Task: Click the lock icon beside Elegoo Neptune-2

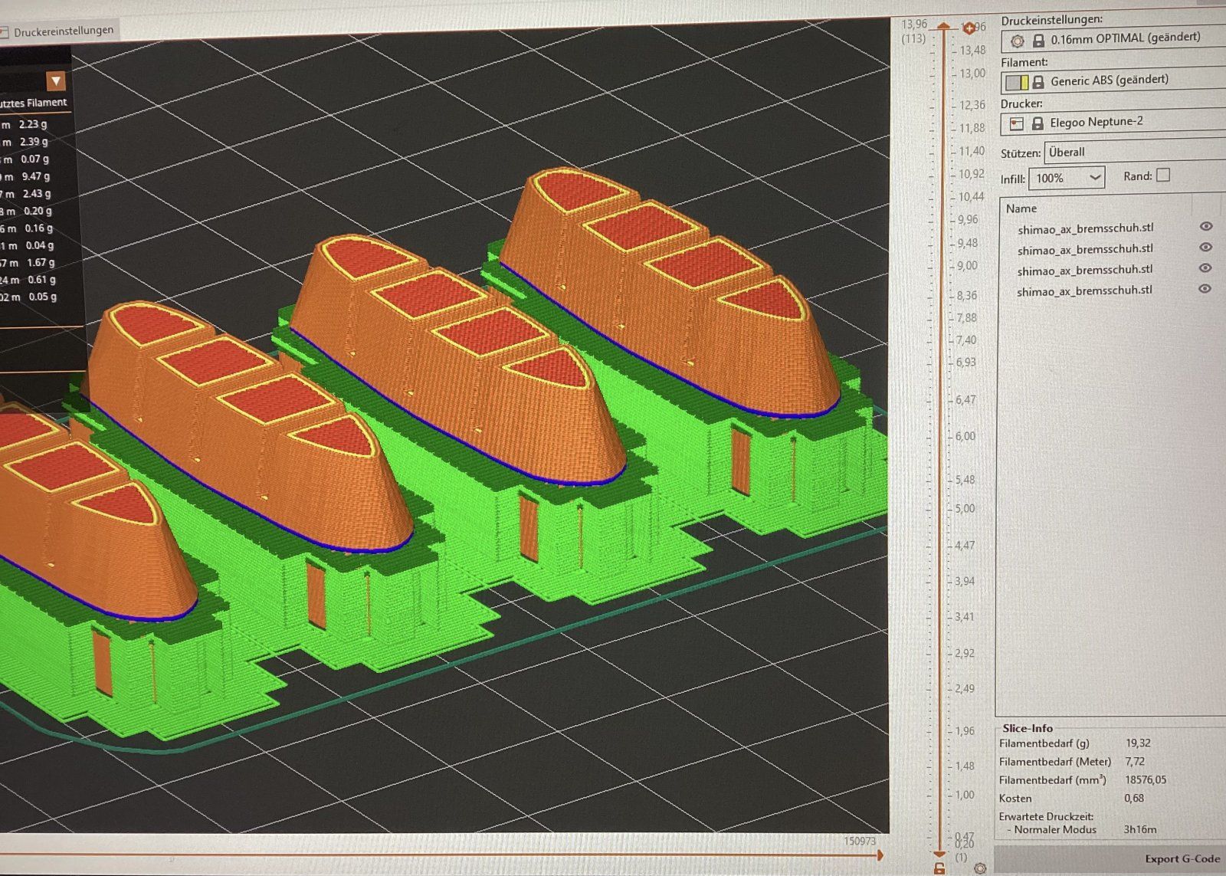Action: click(1038, 123)
